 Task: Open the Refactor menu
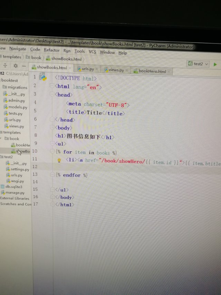(x=52, y=50)
